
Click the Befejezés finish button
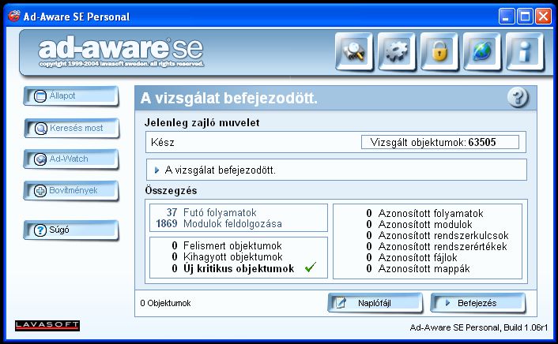point(478,303)
